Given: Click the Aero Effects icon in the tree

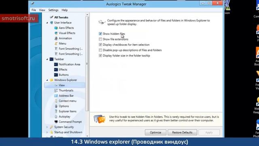Looking at the screenshot, I should click(x=56, y=28).
